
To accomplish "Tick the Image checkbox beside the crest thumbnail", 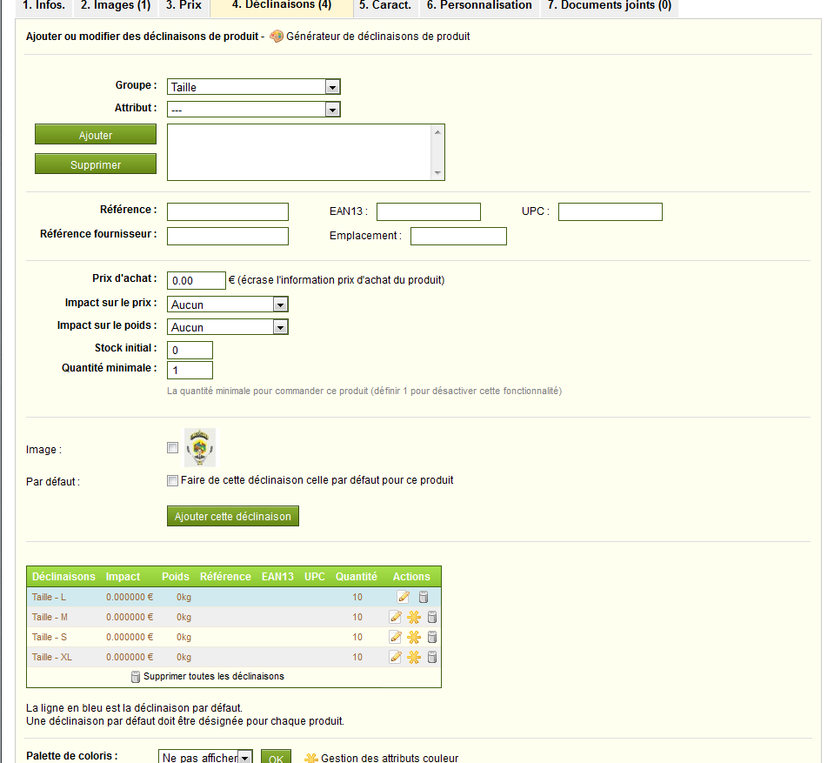I will pyautogui.click(x=172, y=448).
